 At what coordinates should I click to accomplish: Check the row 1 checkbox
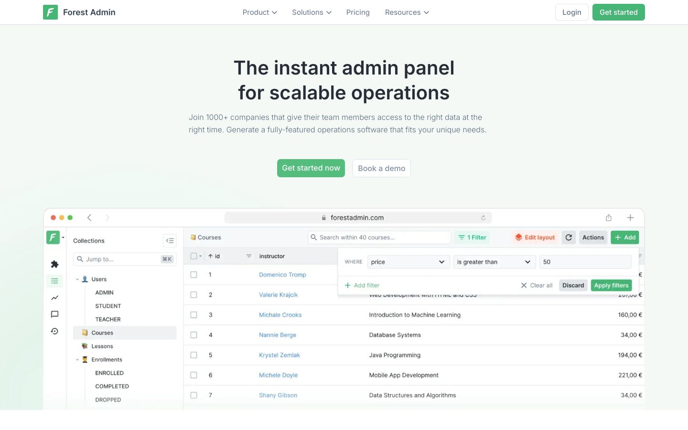pos(193,275)
